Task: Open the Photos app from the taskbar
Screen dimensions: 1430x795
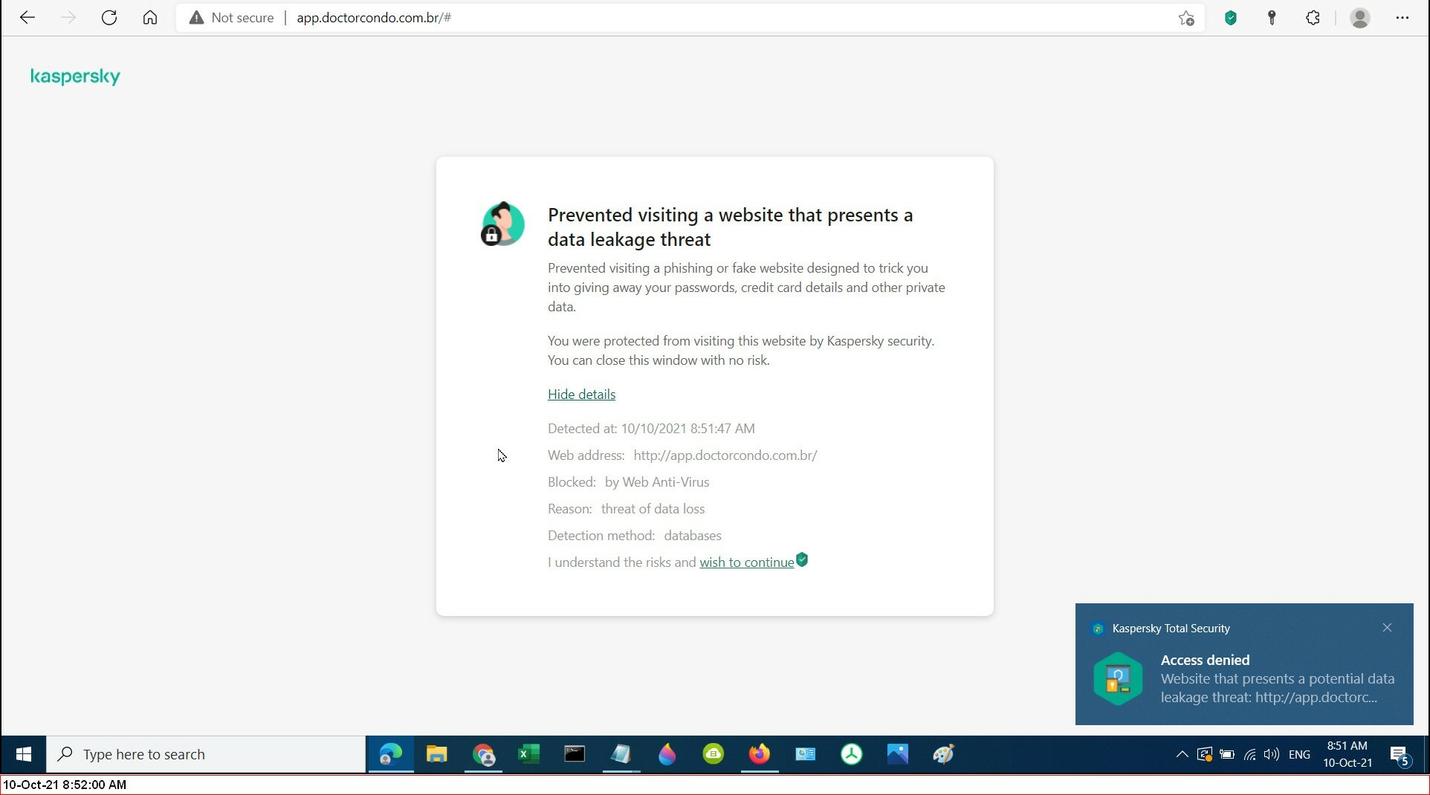Action: (x=898, y=755)
